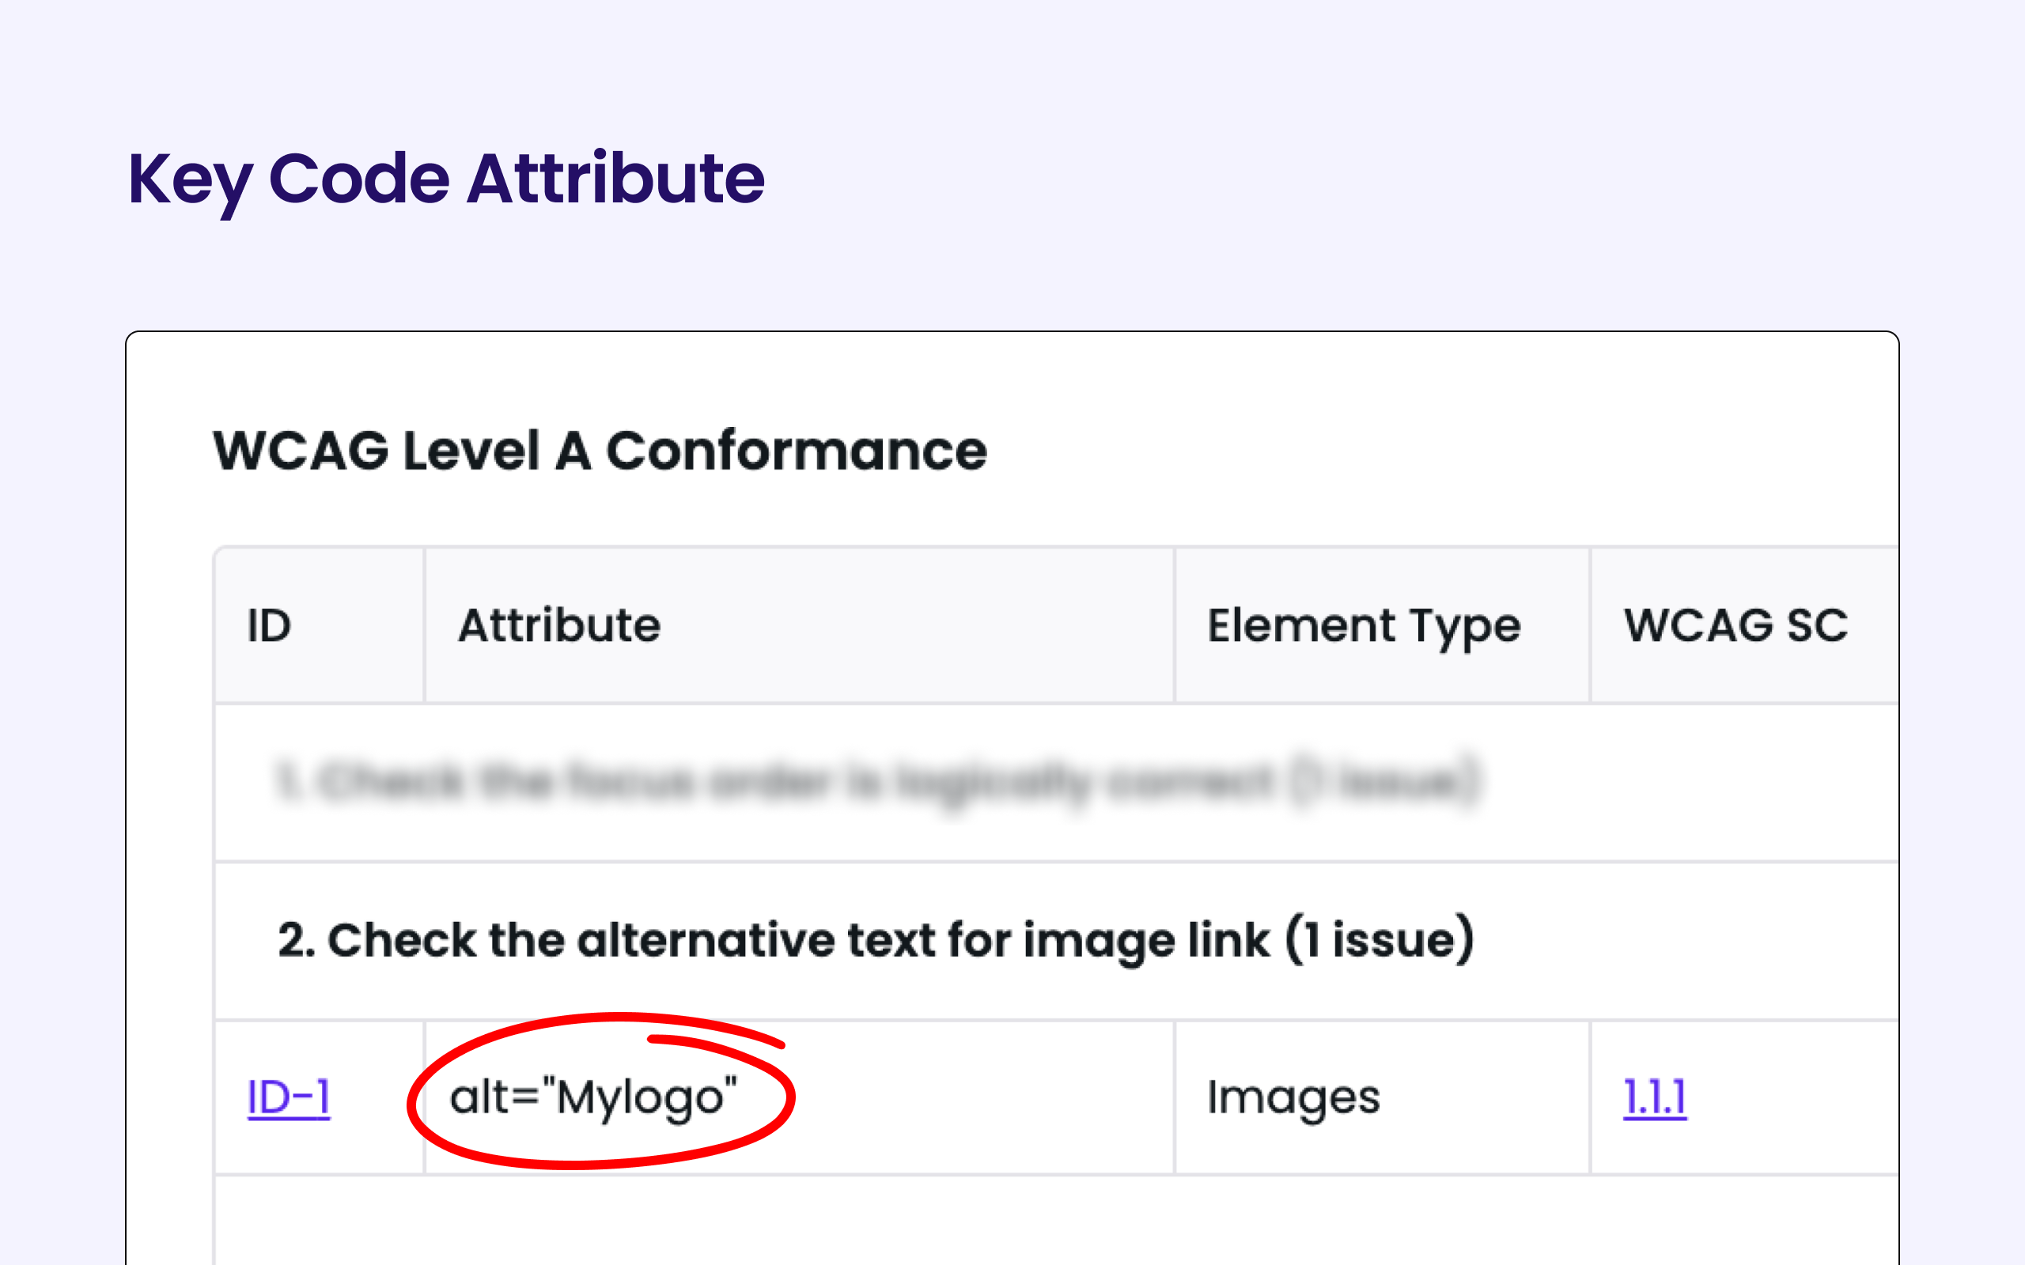Click the ID column header
The height and width of the screenshot is (1265, 2025).
pos(270,625)
